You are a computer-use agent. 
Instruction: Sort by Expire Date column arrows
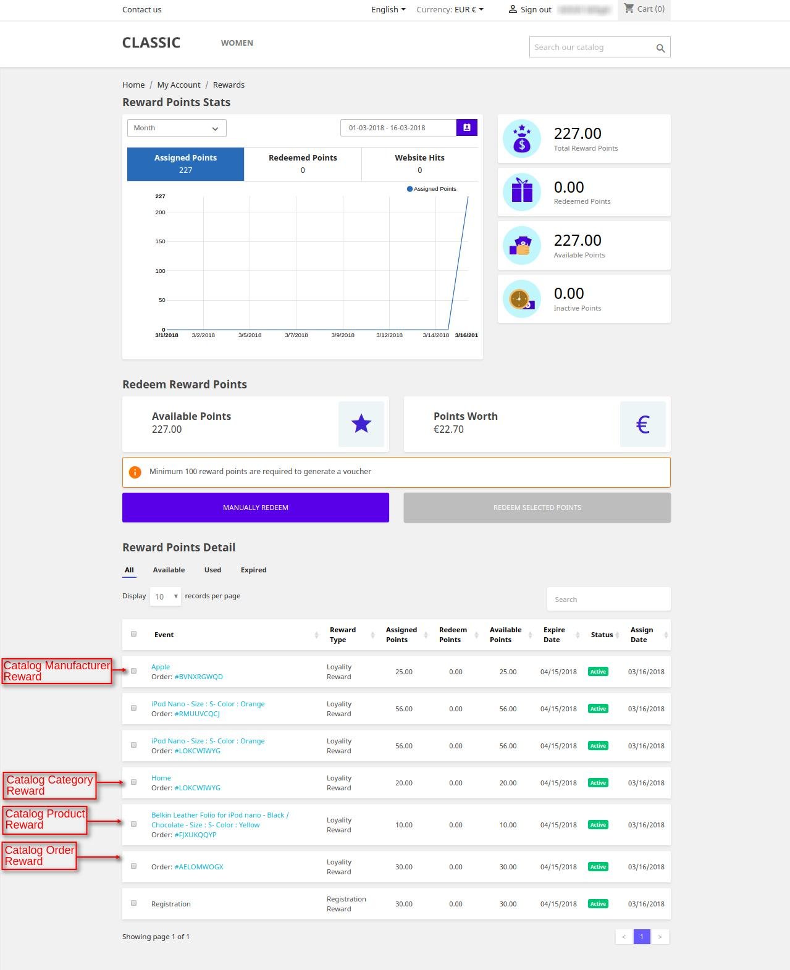578,635
